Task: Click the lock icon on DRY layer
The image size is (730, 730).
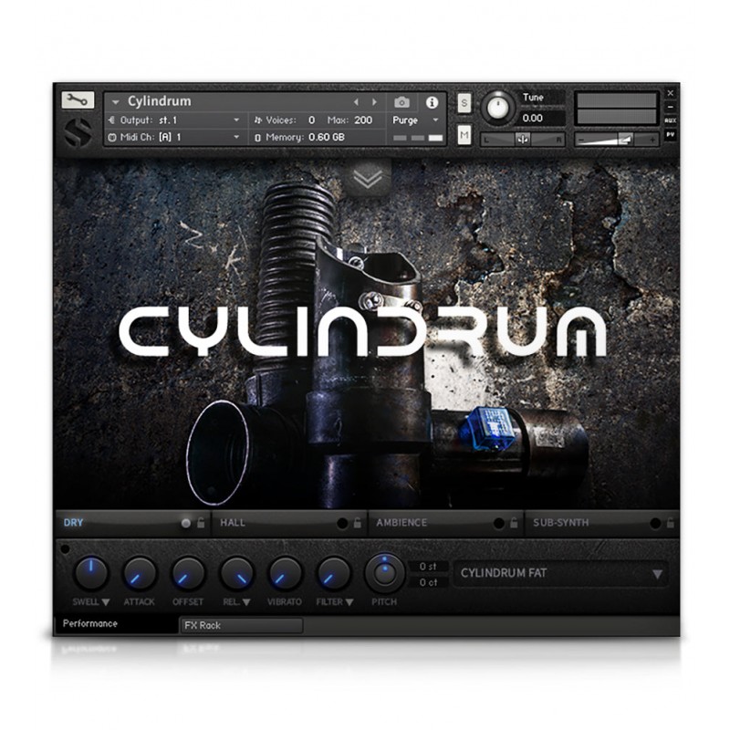Action: coord(201,524)
